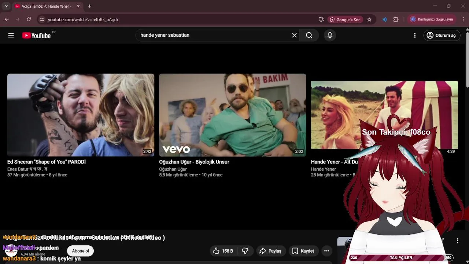Open YouTube settings three-dot menu
Viewport: 469px width, 264px height.
pyautogui.click(x=415, y=35)
